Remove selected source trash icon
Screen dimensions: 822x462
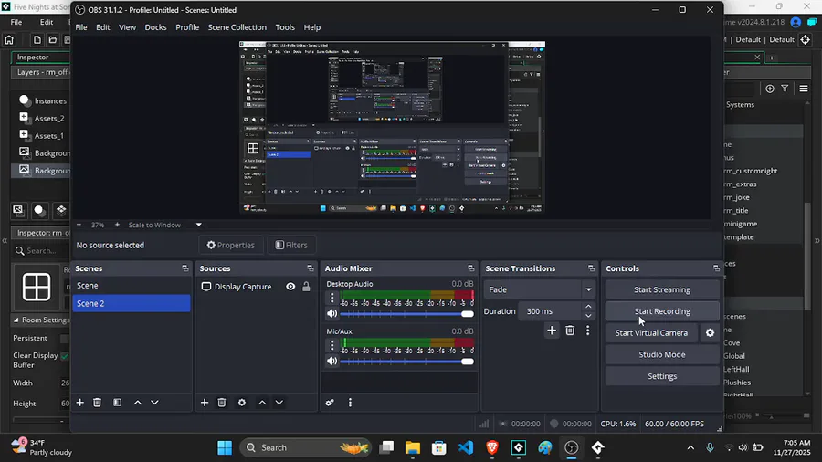[222, 403]
